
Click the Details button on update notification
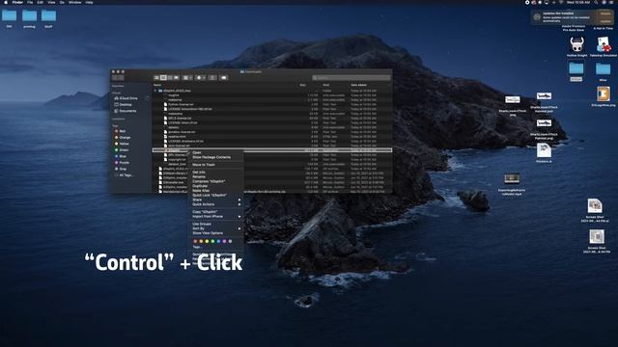[605, 13]
